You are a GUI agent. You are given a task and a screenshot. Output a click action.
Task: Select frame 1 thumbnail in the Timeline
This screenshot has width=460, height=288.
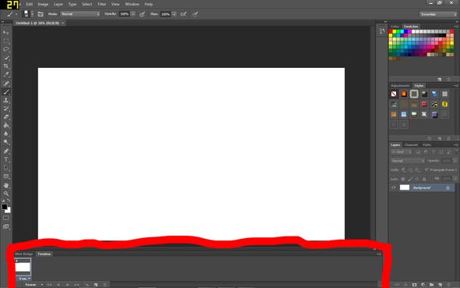coord(23,267)
